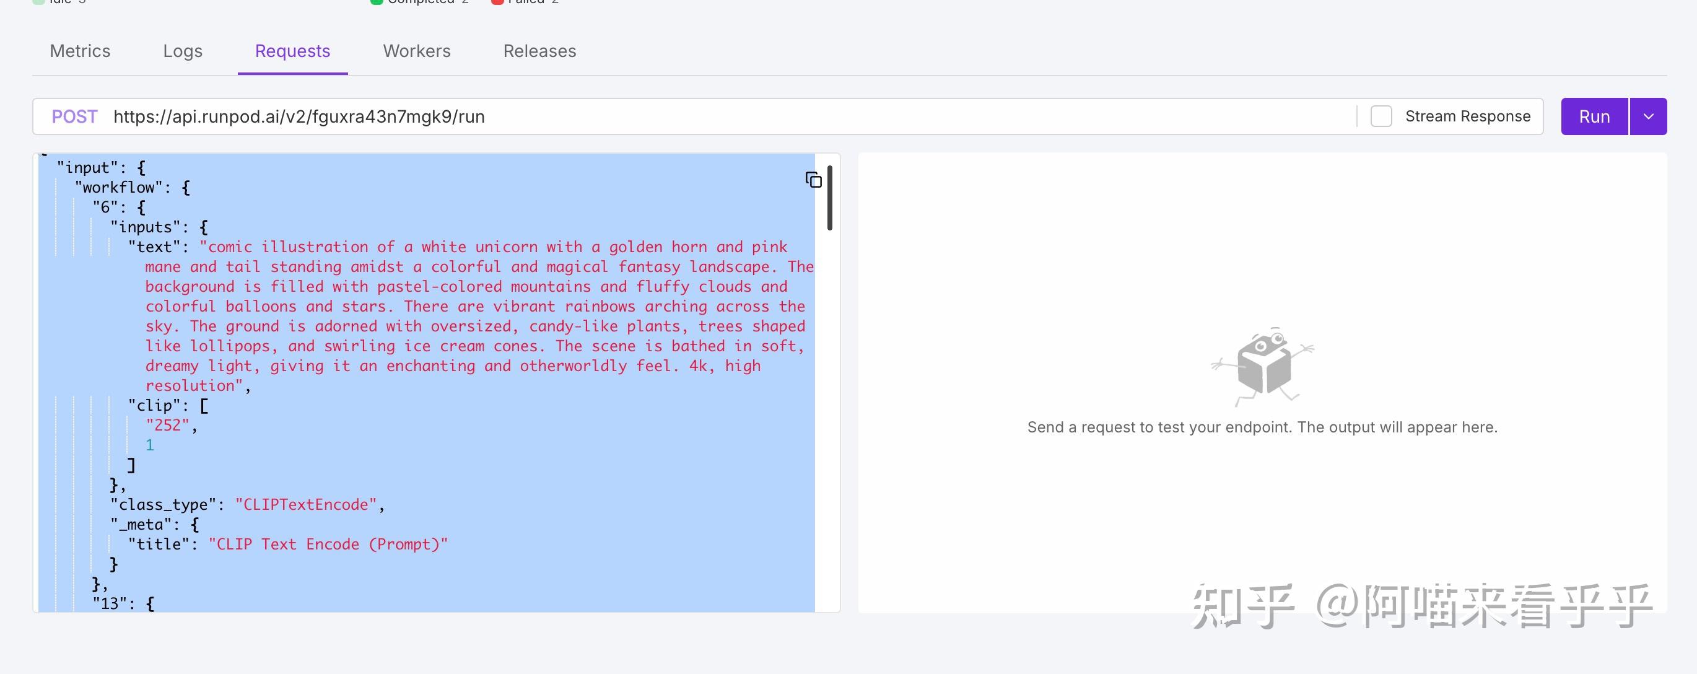1697x674 pixels.
Task: Click the POST method label
Action: 74,116
